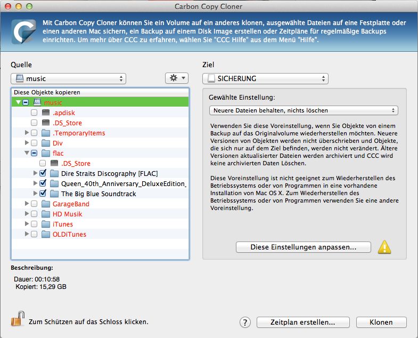
Task: Expand the Div folder
Action: click(x=27, y=143)
